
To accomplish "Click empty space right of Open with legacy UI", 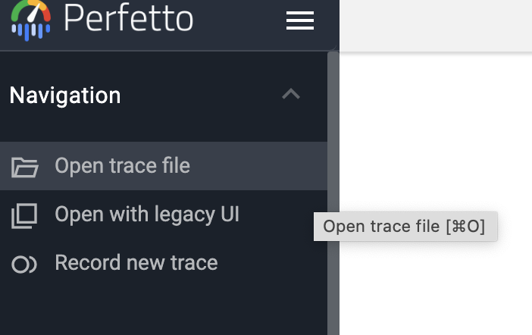I will coord(280,214).
